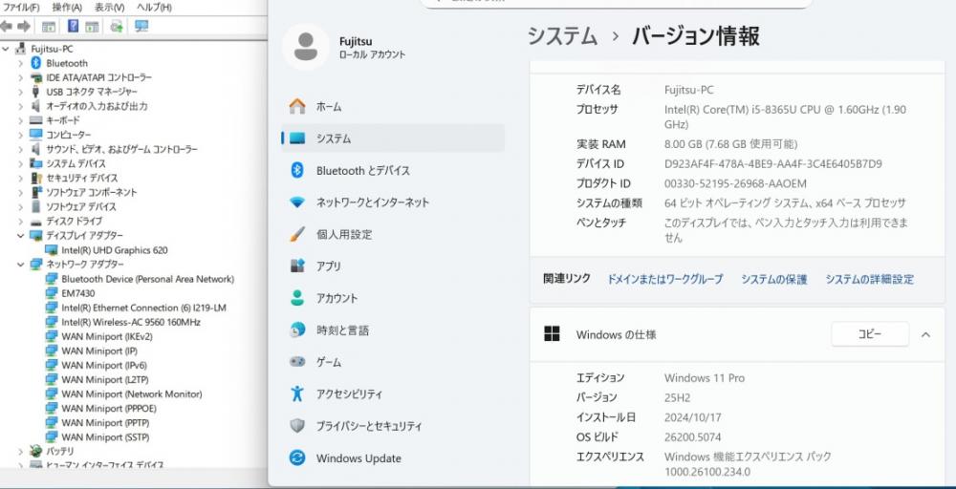Select Intel(R) Ethernet Connection (6) I219-LM

[143, 308]
